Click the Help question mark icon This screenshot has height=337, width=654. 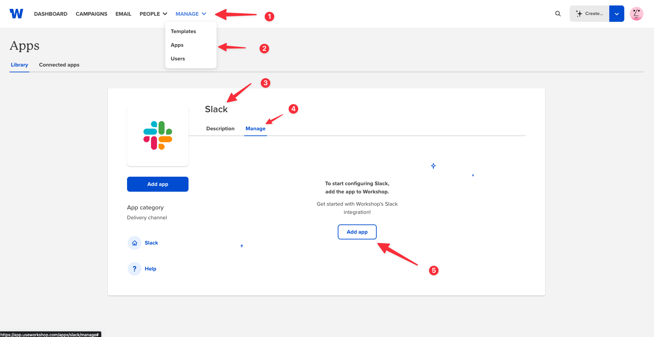click(135, 269)
